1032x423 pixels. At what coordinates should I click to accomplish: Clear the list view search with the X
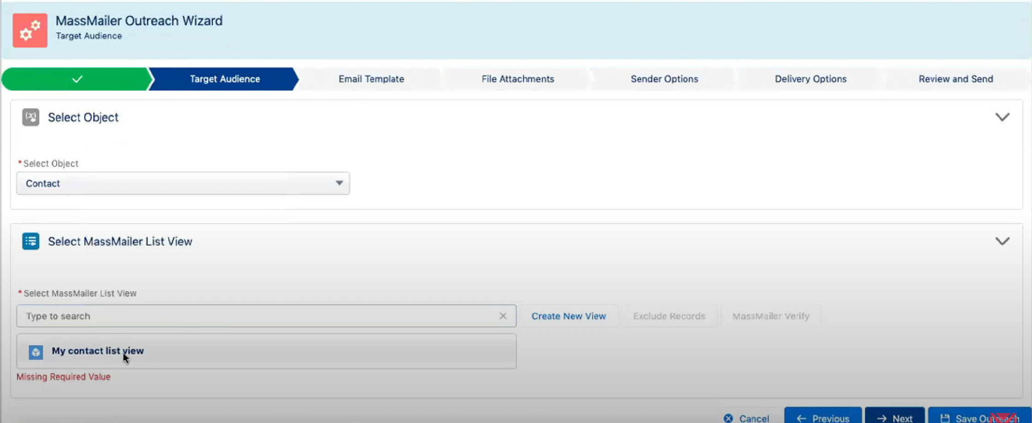click(x=502, y=316)
